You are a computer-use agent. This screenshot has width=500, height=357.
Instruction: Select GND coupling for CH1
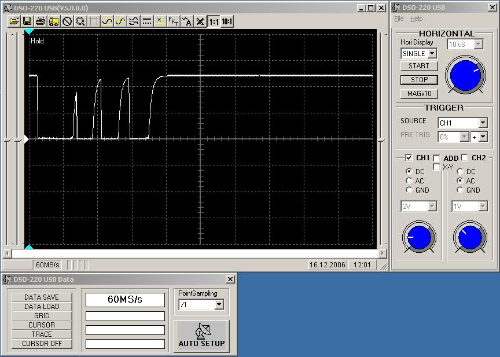pos(409,190)
